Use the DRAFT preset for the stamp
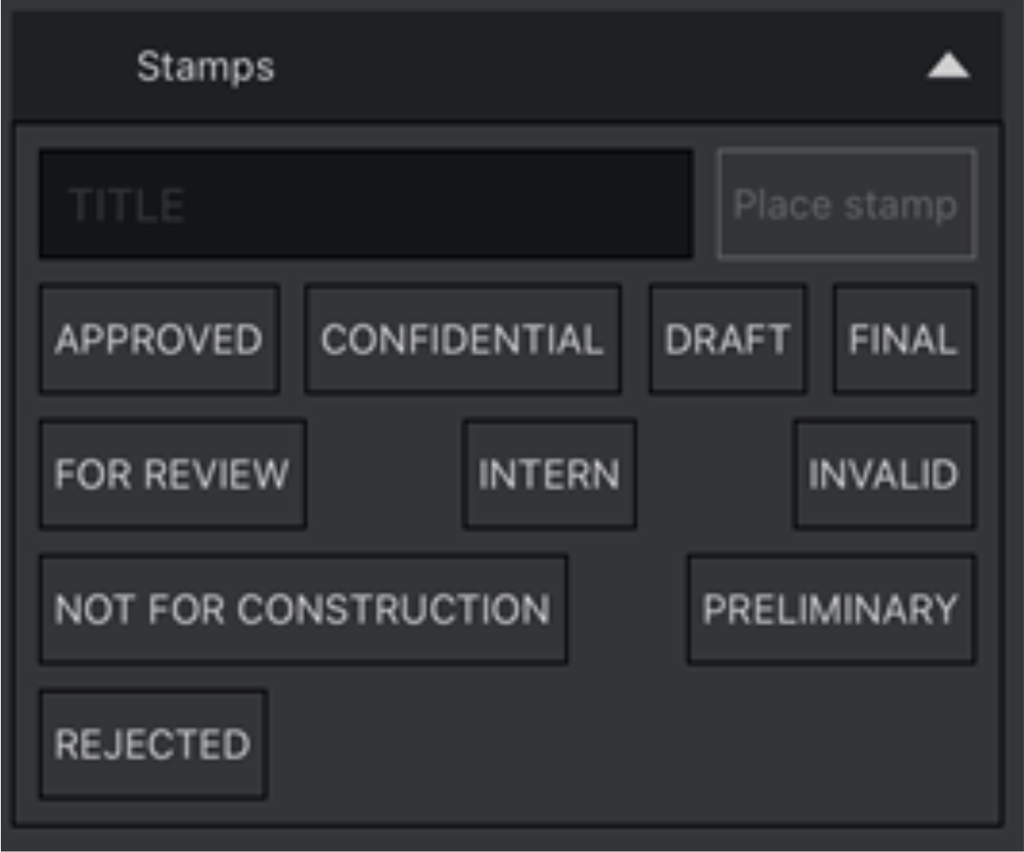The height and width of the screenshot is (852, 1024). coord(727,339)
